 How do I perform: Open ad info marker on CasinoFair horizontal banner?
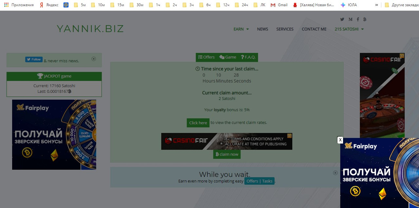pos(290,135)
